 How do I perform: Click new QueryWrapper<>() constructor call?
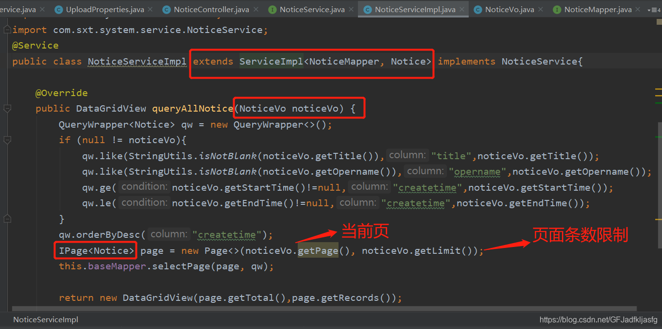pyautogui.click(x=269, y=125)
